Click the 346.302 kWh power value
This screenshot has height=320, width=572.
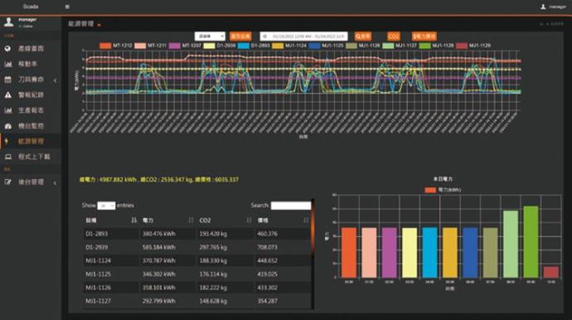(158, 274)
